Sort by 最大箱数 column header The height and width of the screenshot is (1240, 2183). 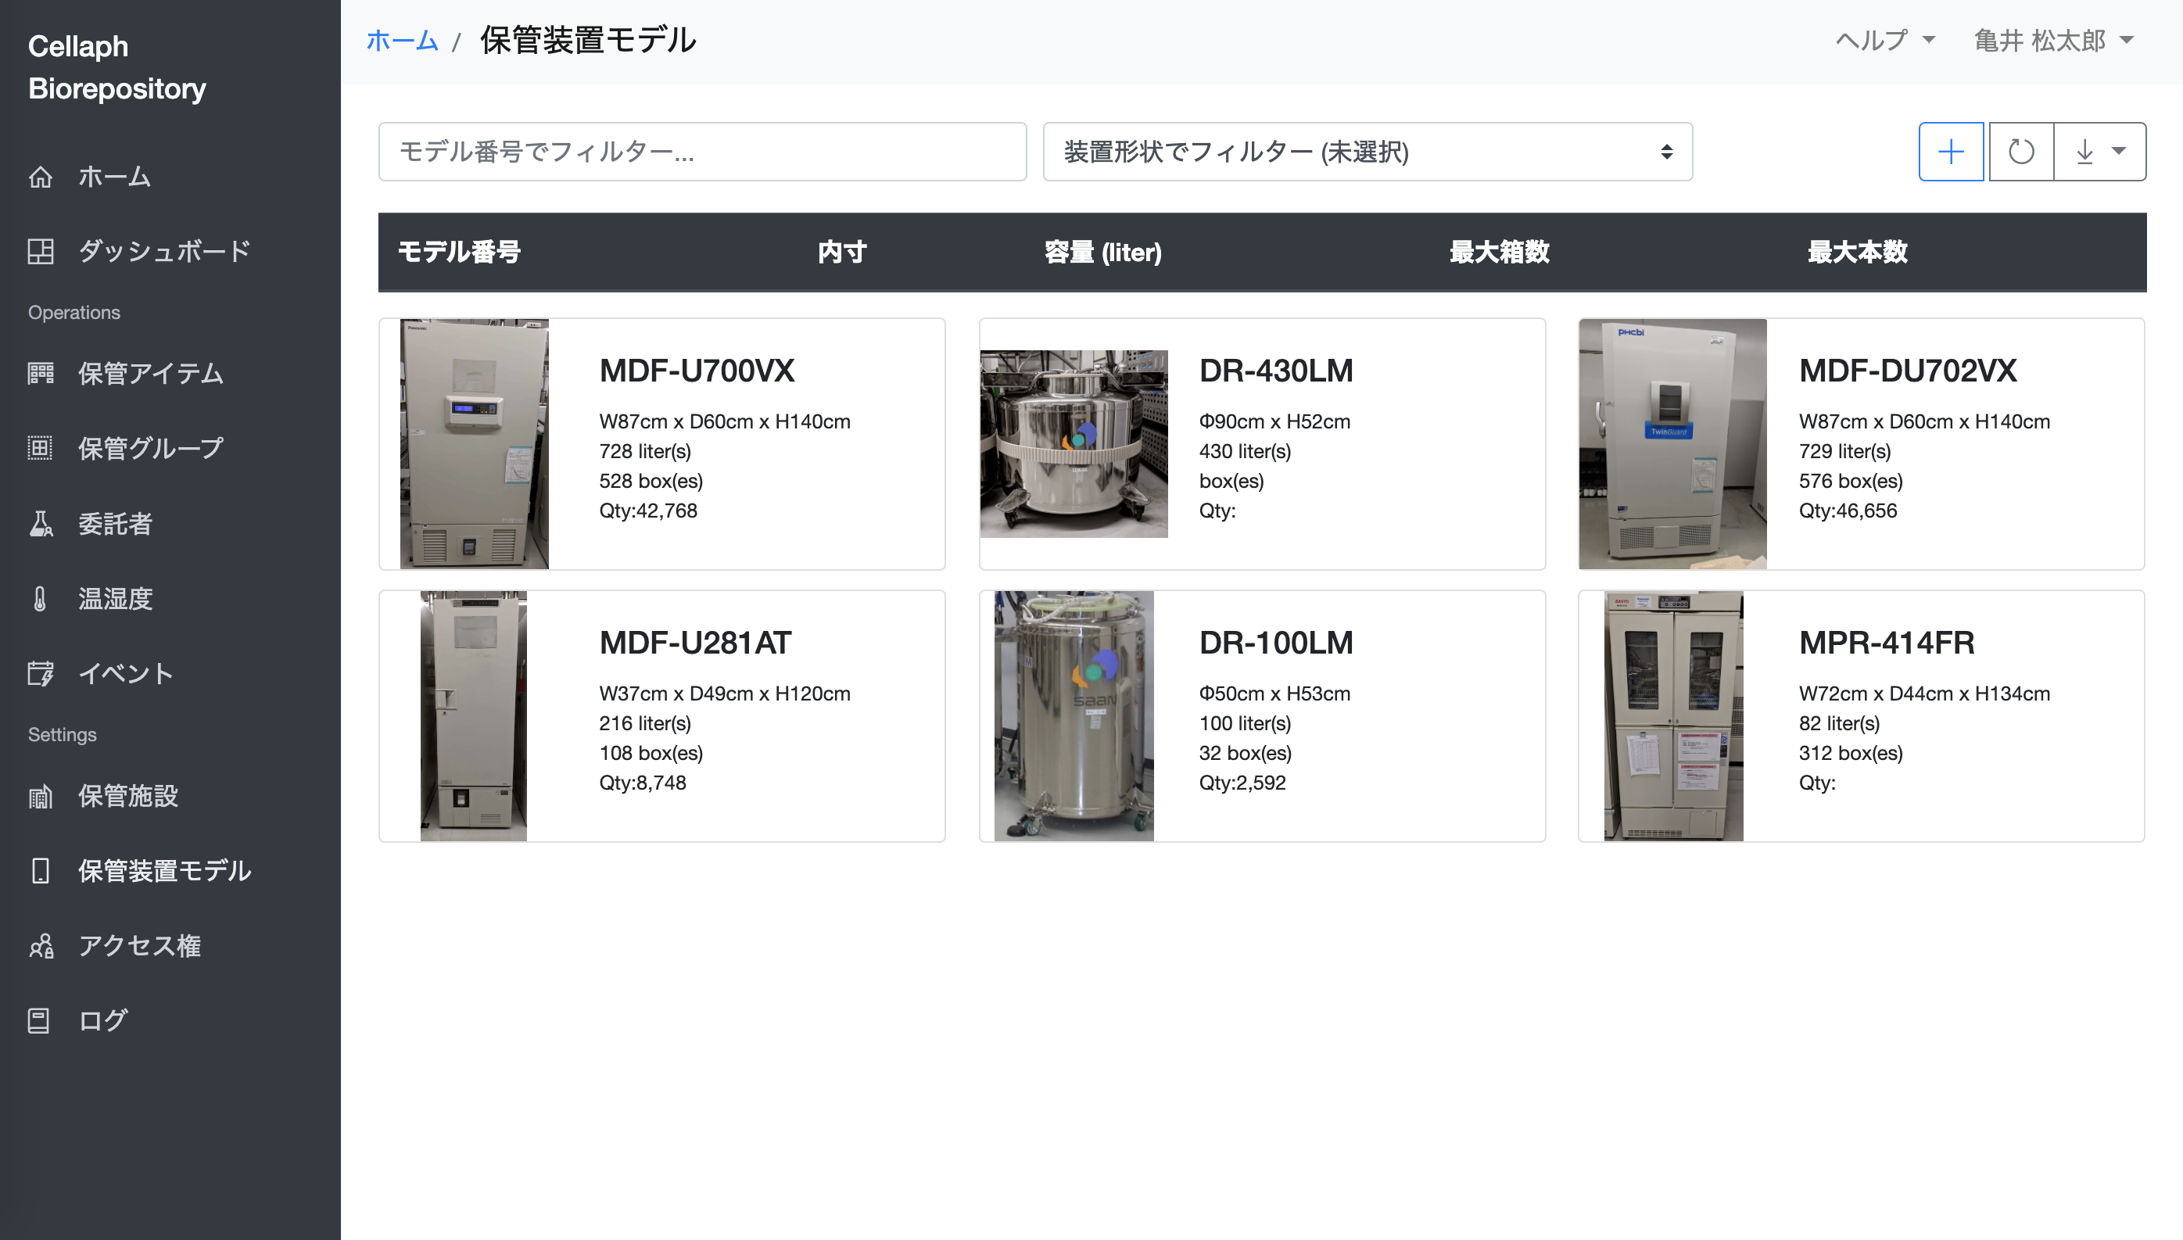click(x=1500, y=252)
